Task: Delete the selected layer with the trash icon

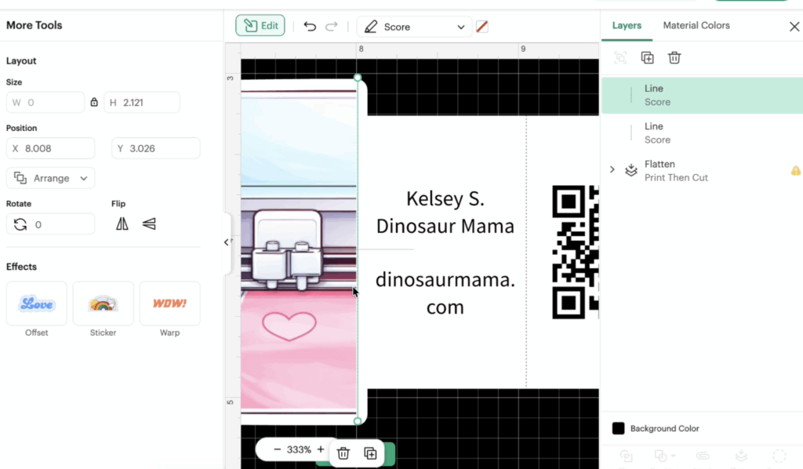Action: coord(674,57)
